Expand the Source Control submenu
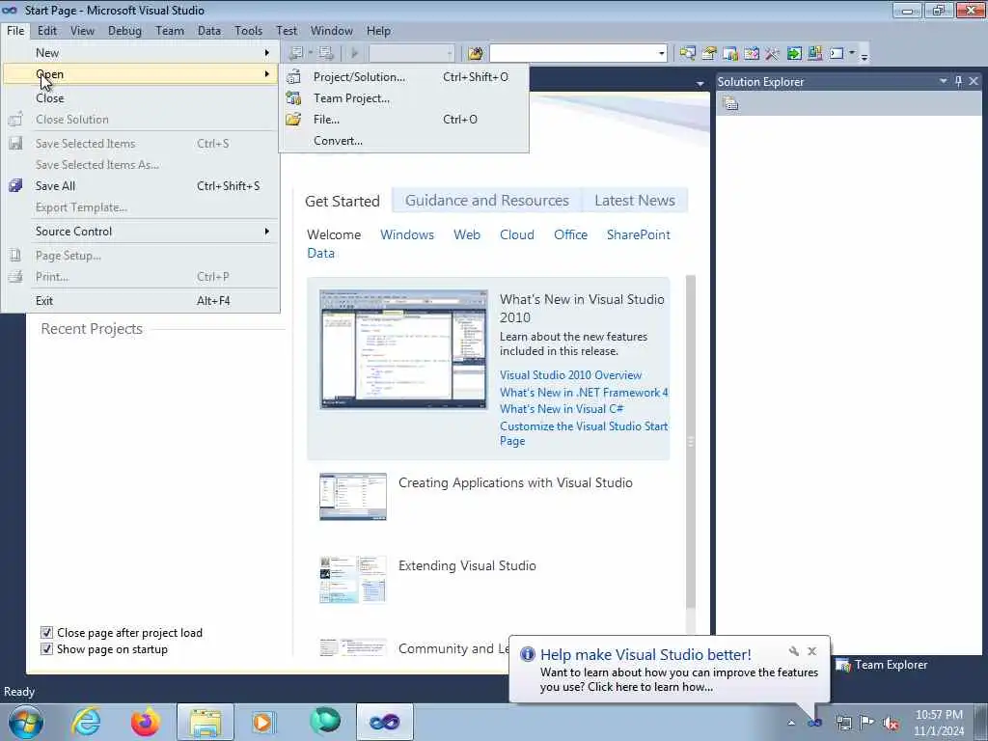The image size is (988, 741). 140,232
